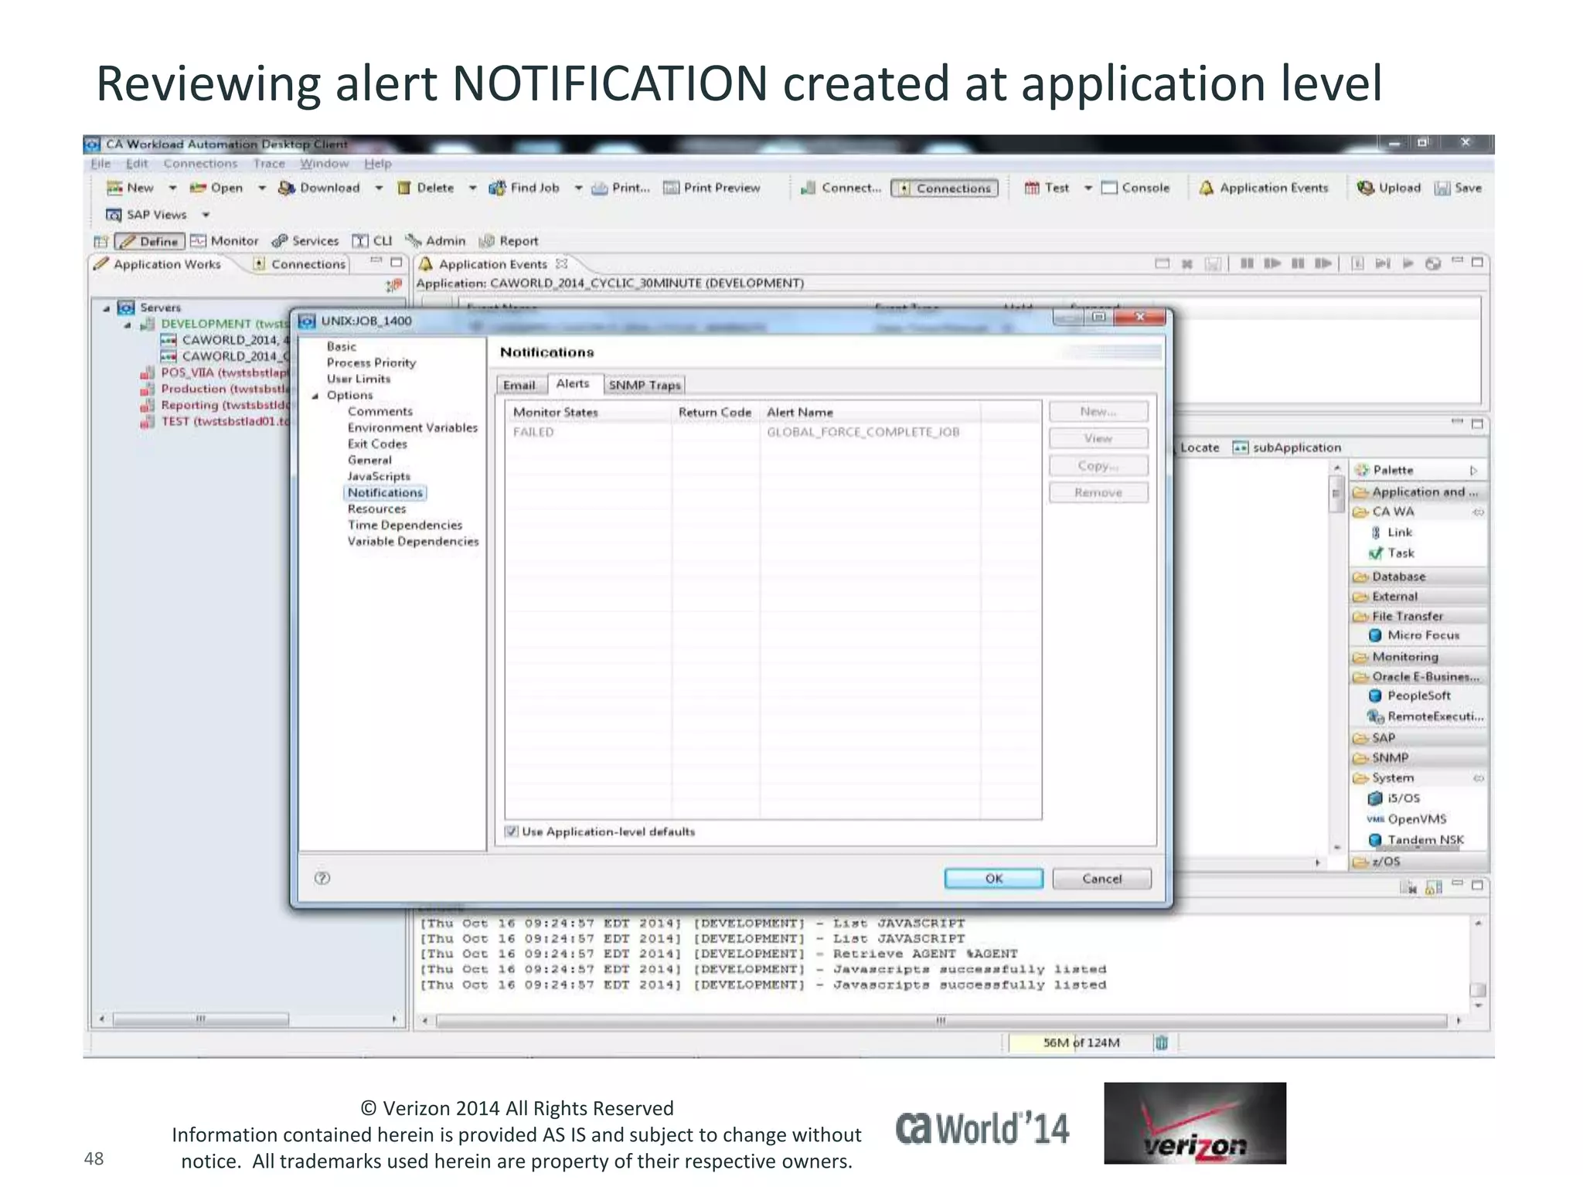Open the Delete dropdown arrow

[x=473, y=188]
